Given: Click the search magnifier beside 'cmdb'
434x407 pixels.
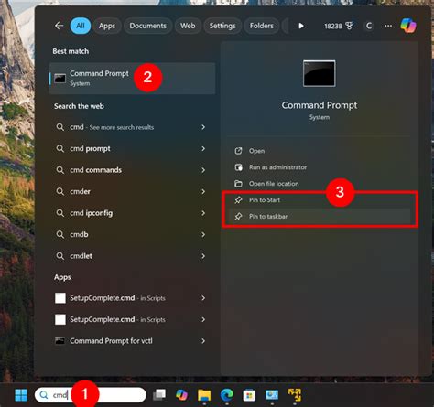Looking at the screenshot, I should (60, 234).
